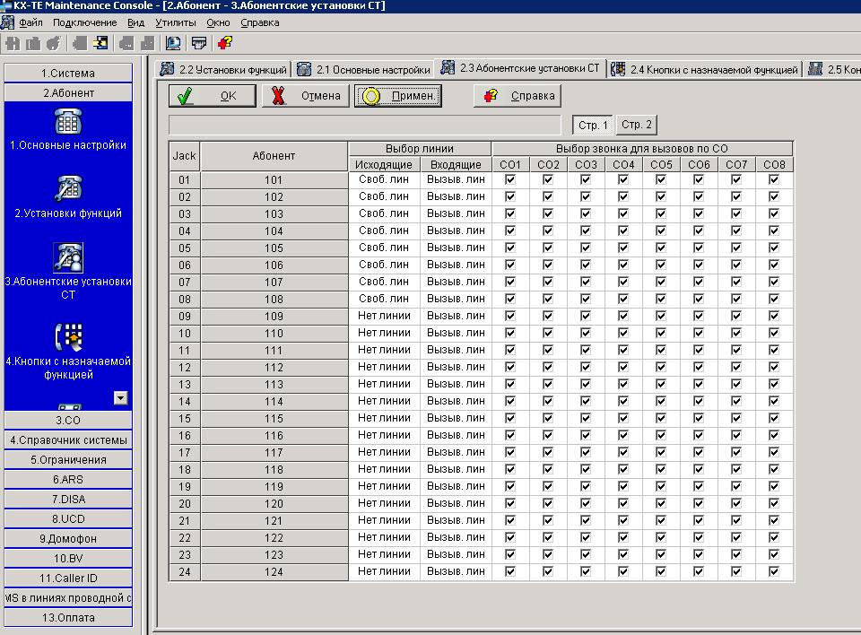This screenshot has height=635, width=861.
Task: Uncheck CO8 ring for extension 114
Action: point(774,401)
